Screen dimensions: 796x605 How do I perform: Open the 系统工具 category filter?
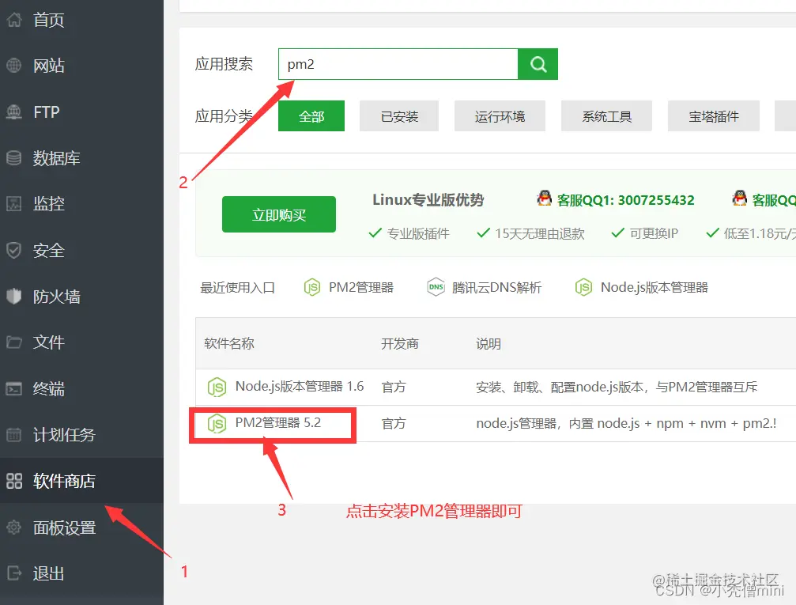(606, 115)
